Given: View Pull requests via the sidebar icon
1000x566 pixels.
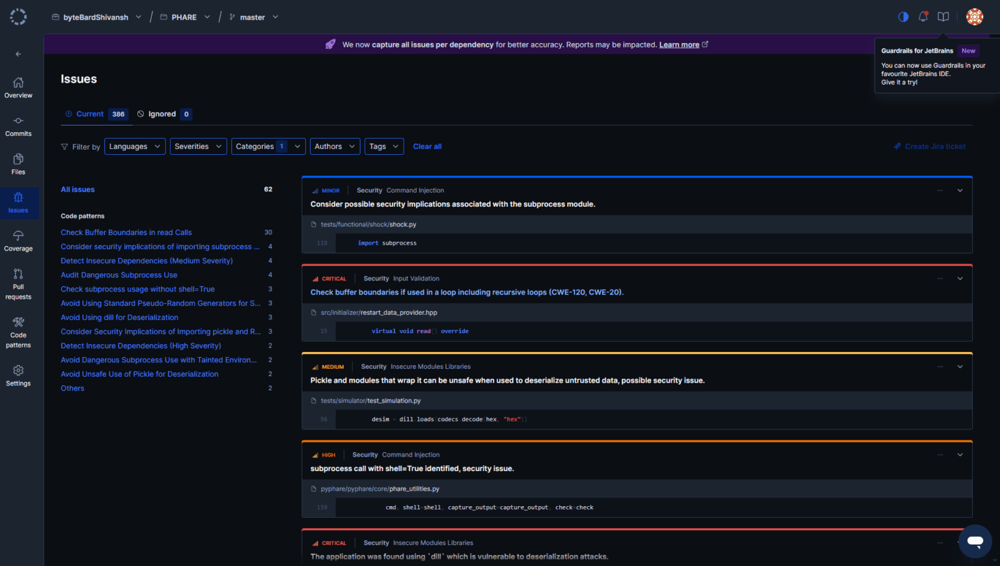Looking at the screenshot, I should tap(18, 282).
